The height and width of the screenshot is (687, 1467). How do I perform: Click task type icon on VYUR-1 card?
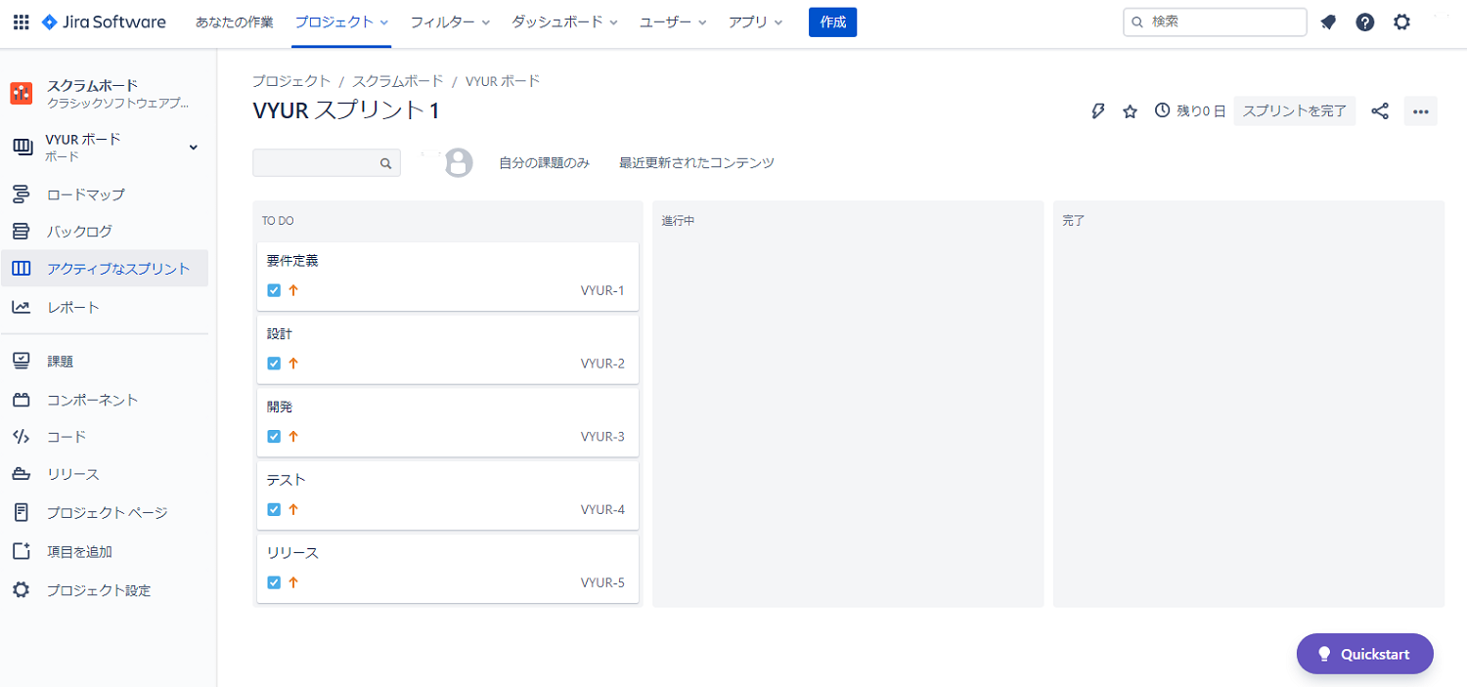tap(274, 290)
